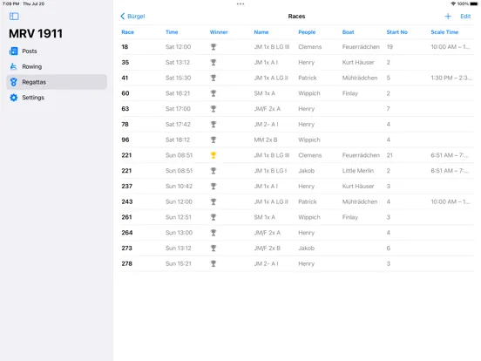Sort by the Boat column header
The image size is (481, 361).
click(349, 32)
